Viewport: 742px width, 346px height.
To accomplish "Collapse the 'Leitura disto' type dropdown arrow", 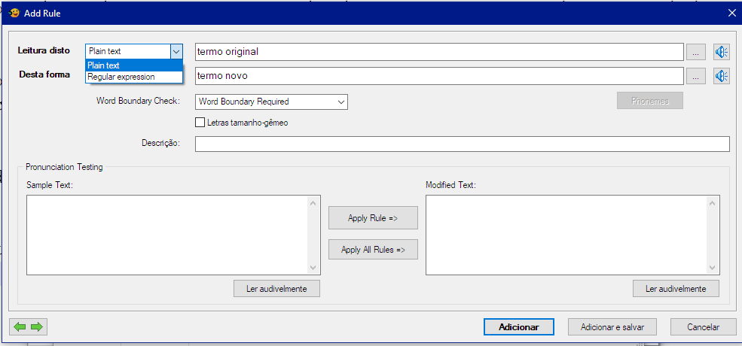I will click(x=176, y=51).
